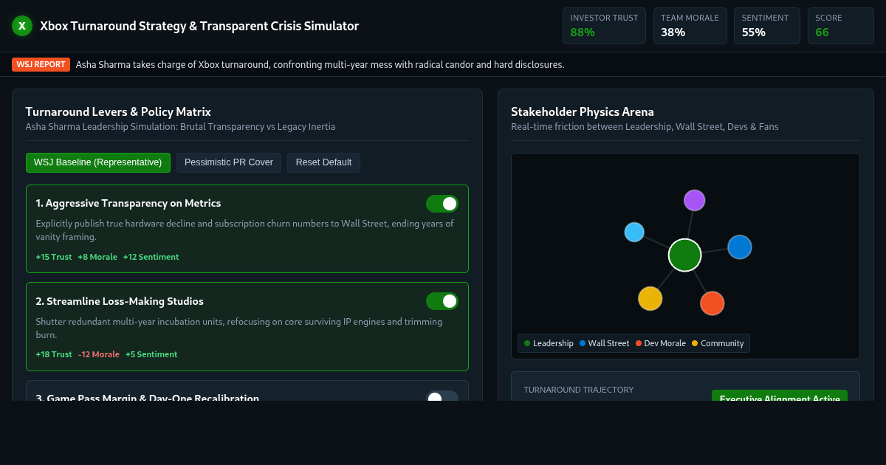The width and height of the screenshot is (886, 465).
Task: Click '+8 Morale' effect label
Action: [97, 257]
